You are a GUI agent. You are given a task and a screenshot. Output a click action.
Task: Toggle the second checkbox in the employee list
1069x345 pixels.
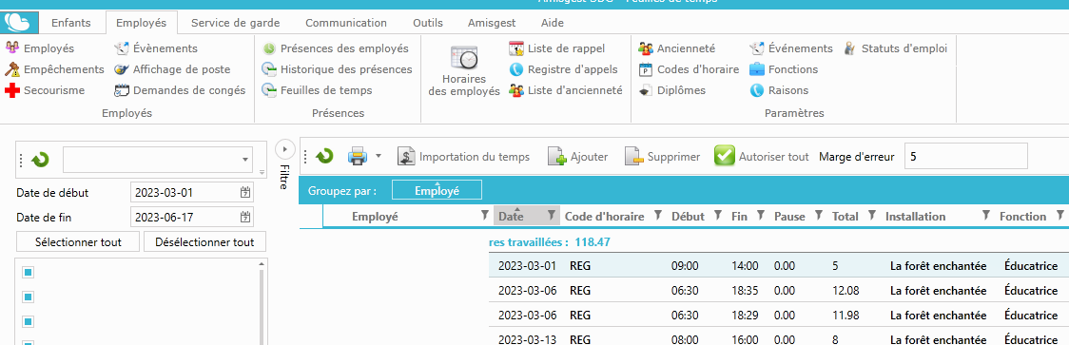click(x=28, y=297)
